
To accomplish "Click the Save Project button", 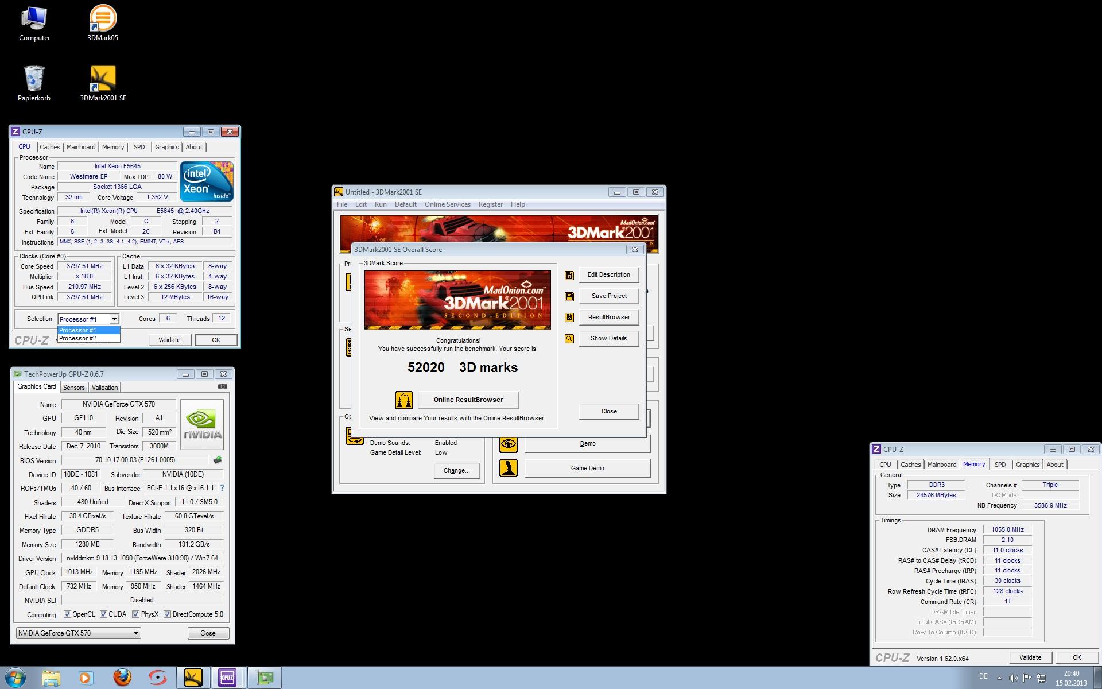I will click(x=609, y=296).
